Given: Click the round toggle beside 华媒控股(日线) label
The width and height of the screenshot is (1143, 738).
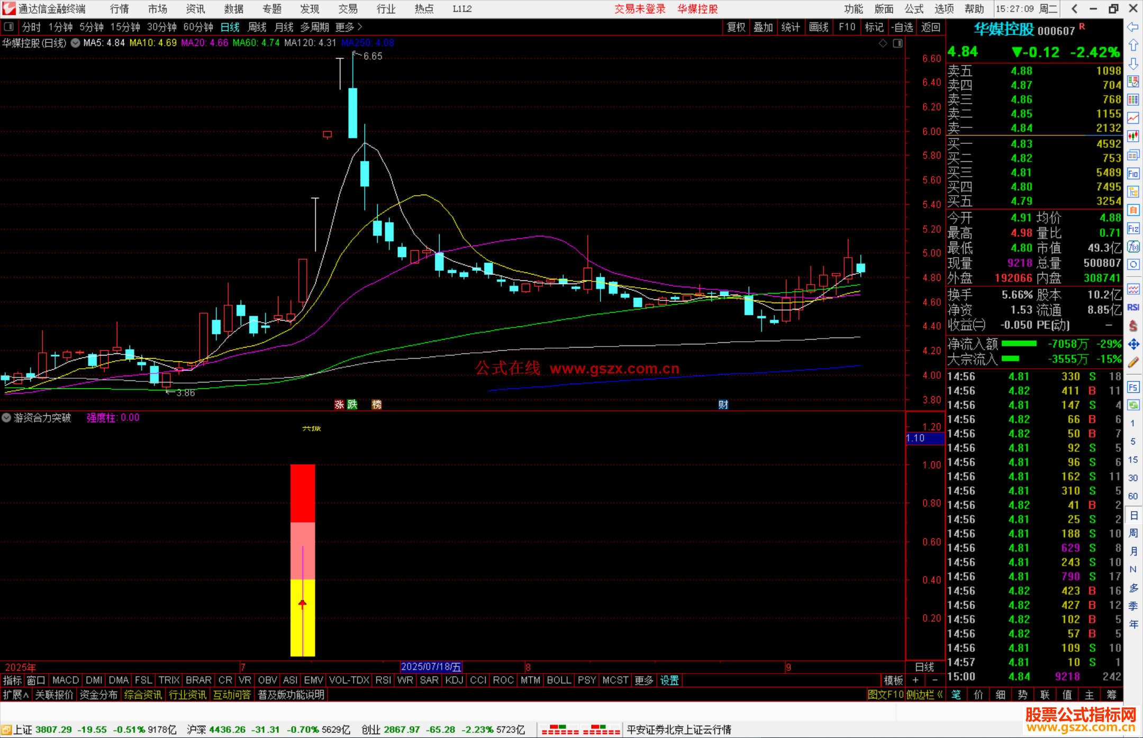Looking at the screenshot, I should coord(76,43).
